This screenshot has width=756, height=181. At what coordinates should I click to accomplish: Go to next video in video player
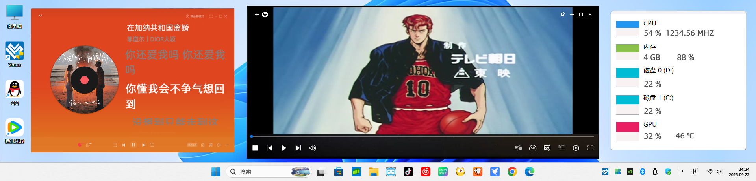pyautogui.click(x=298, y=148)
